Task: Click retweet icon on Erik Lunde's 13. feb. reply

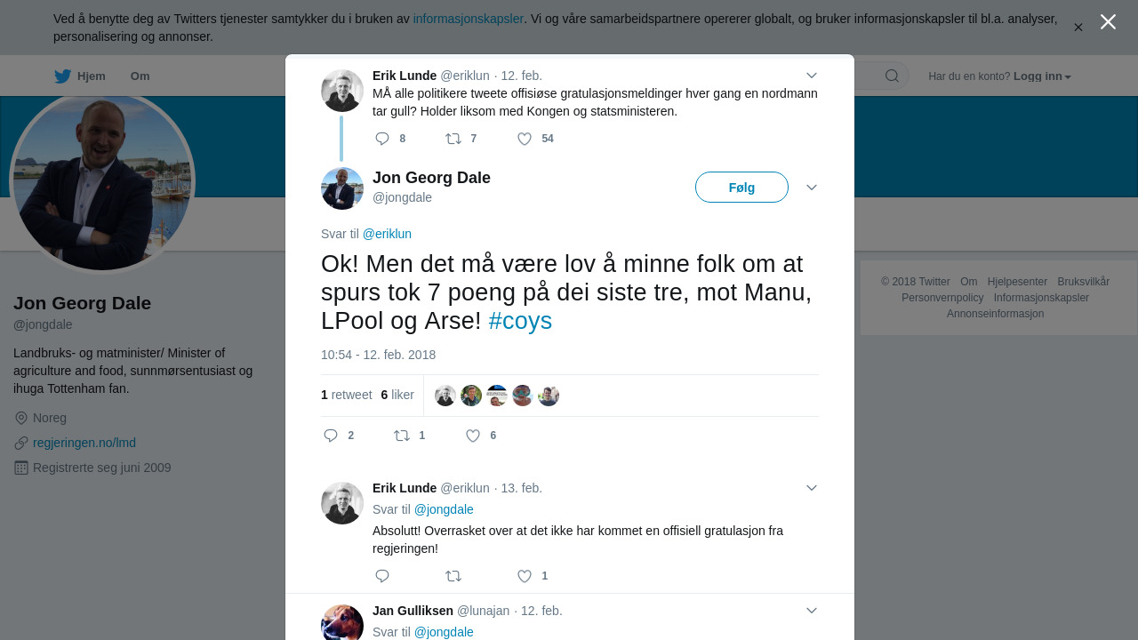Action: [x=453, y=576]
